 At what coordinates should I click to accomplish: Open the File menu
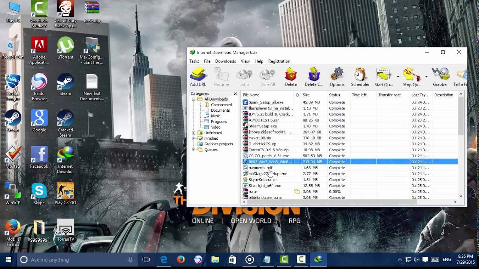[x=207, y=61]
